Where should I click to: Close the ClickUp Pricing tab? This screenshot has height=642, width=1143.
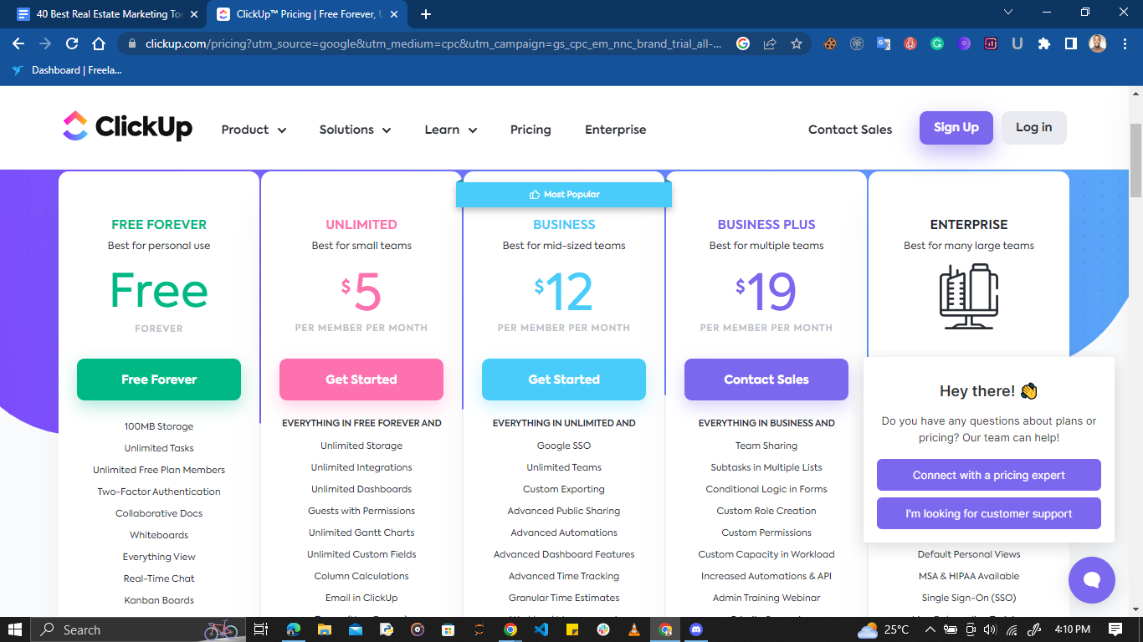coord(394,14)
